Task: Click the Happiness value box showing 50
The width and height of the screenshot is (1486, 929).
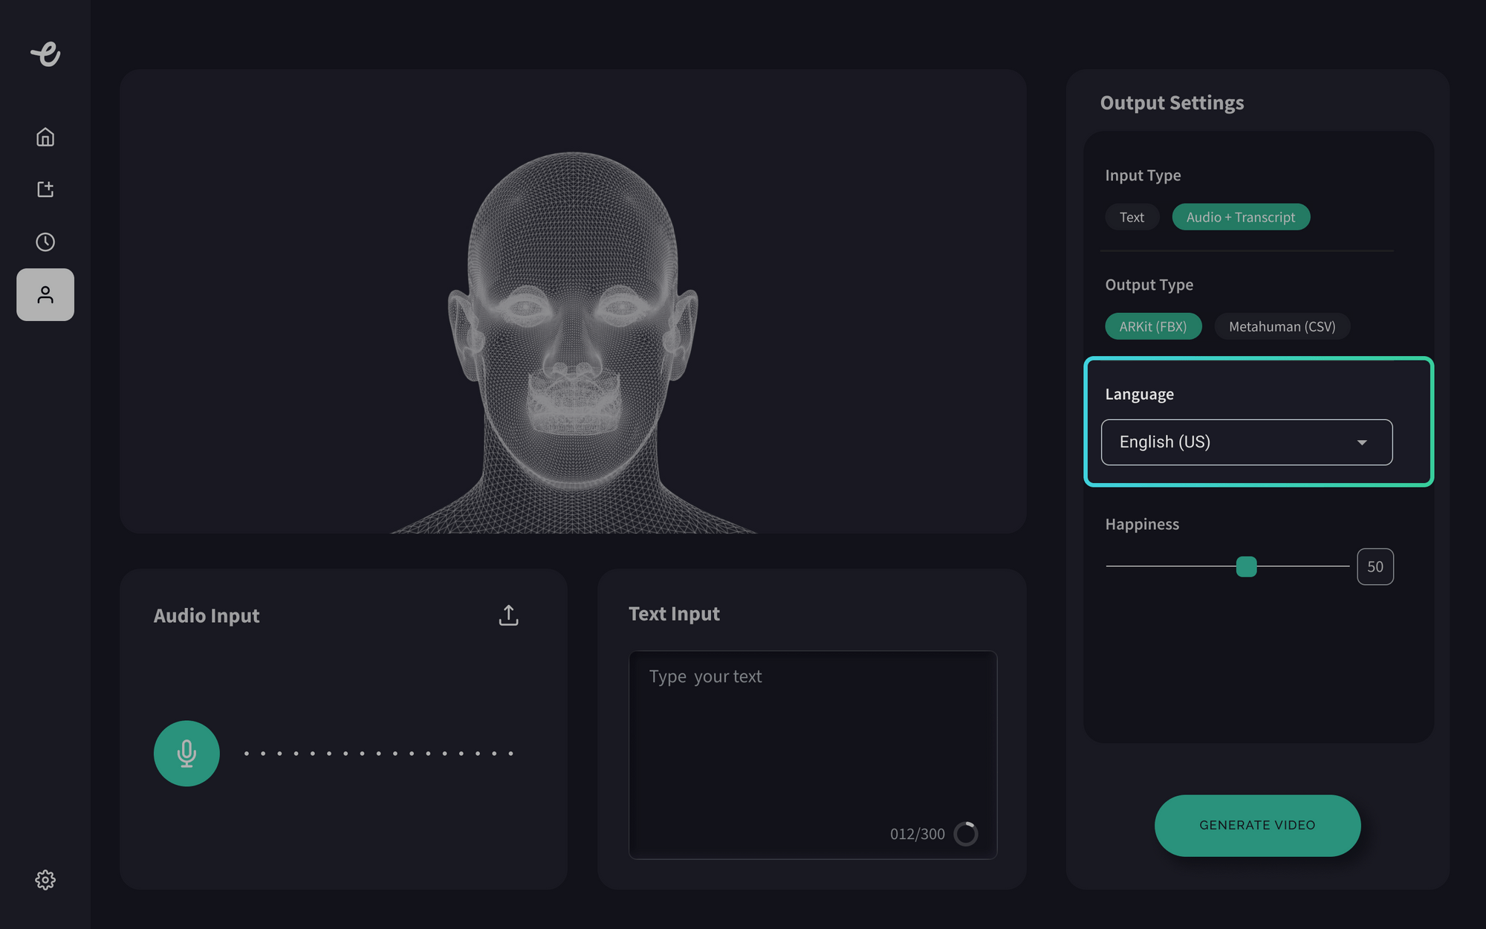Action: click(x=1375, y=566)
